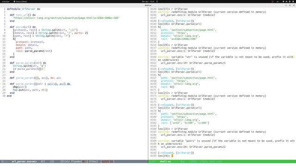Viewport: 296px width, 166px height.
Task: Click 'iex(20)> UrlParser.parse(url)' in shell
Action: [x=179, y=72]
